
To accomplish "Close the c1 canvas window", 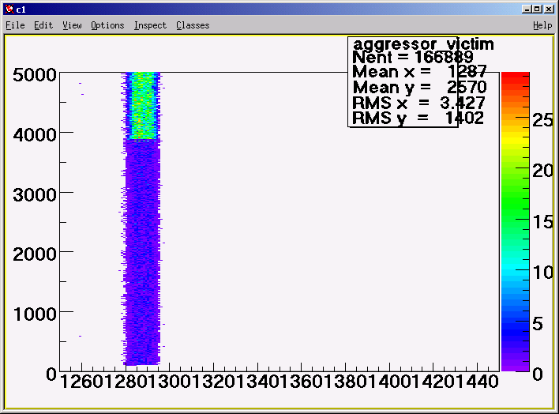I will click(549, 9).
